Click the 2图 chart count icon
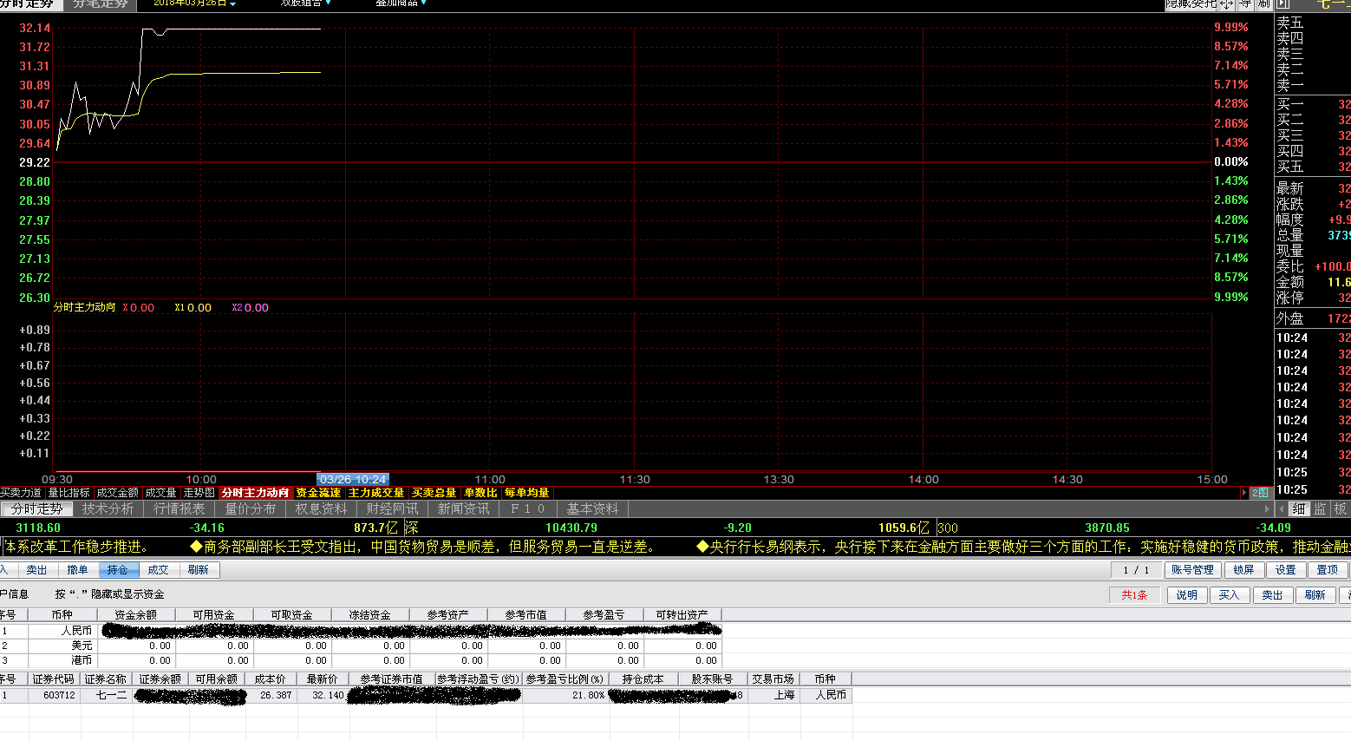The image size is (1351, 741). point(1260,493)
